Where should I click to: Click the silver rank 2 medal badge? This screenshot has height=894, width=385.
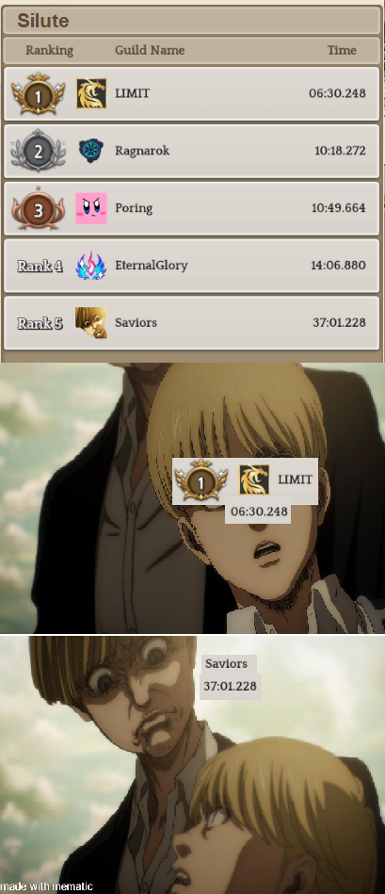tap(39, 151)
